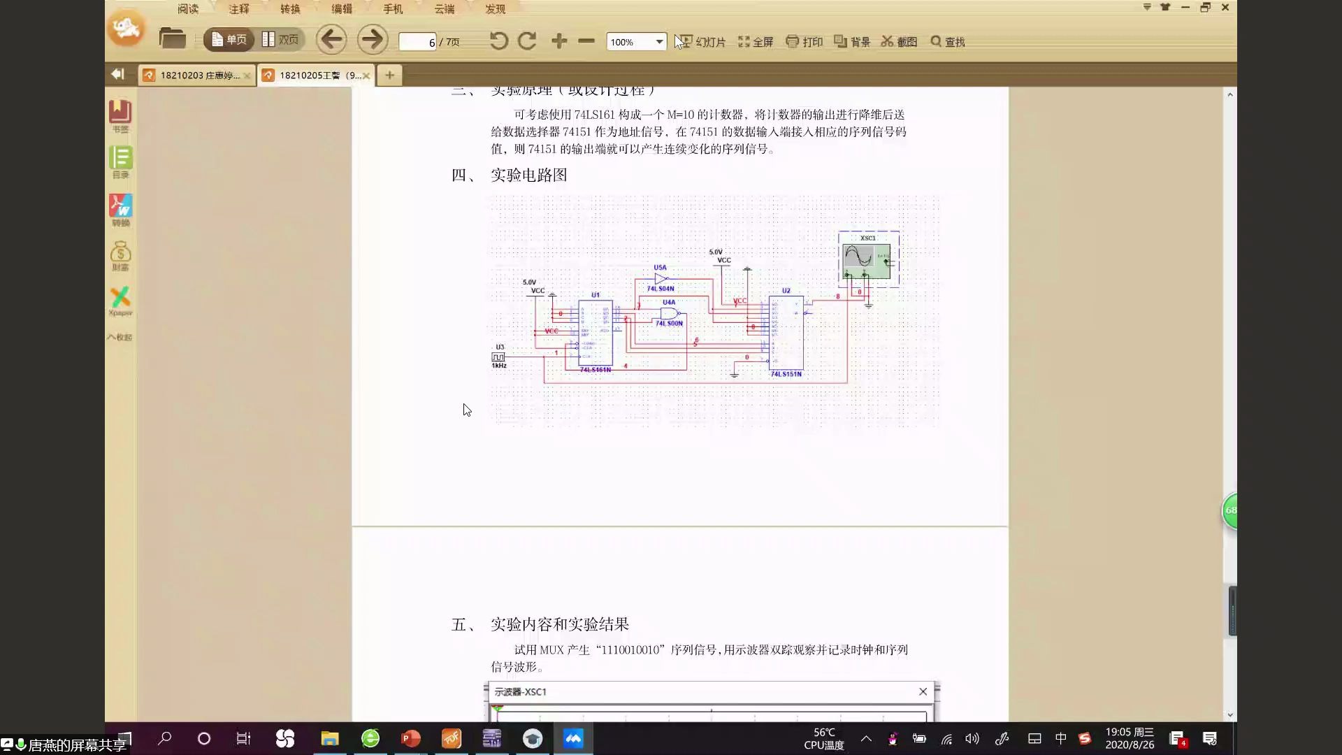Add a new tab with plus button
Viewport: 1342px width, 755px height.
tap(389, 75)
